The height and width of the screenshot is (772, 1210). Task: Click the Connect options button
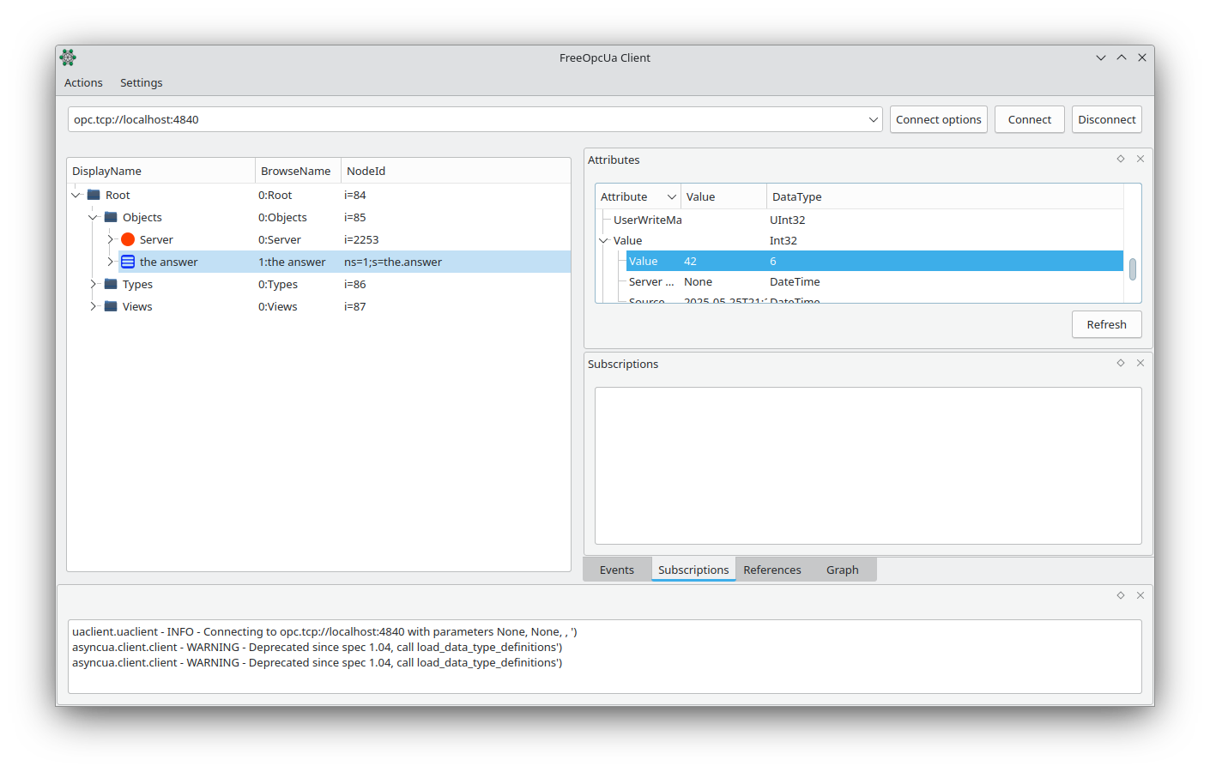click(x=939, y=119)
